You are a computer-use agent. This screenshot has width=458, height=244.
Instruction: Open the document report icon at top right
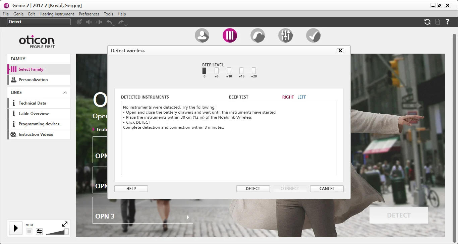tap(438, 22)
